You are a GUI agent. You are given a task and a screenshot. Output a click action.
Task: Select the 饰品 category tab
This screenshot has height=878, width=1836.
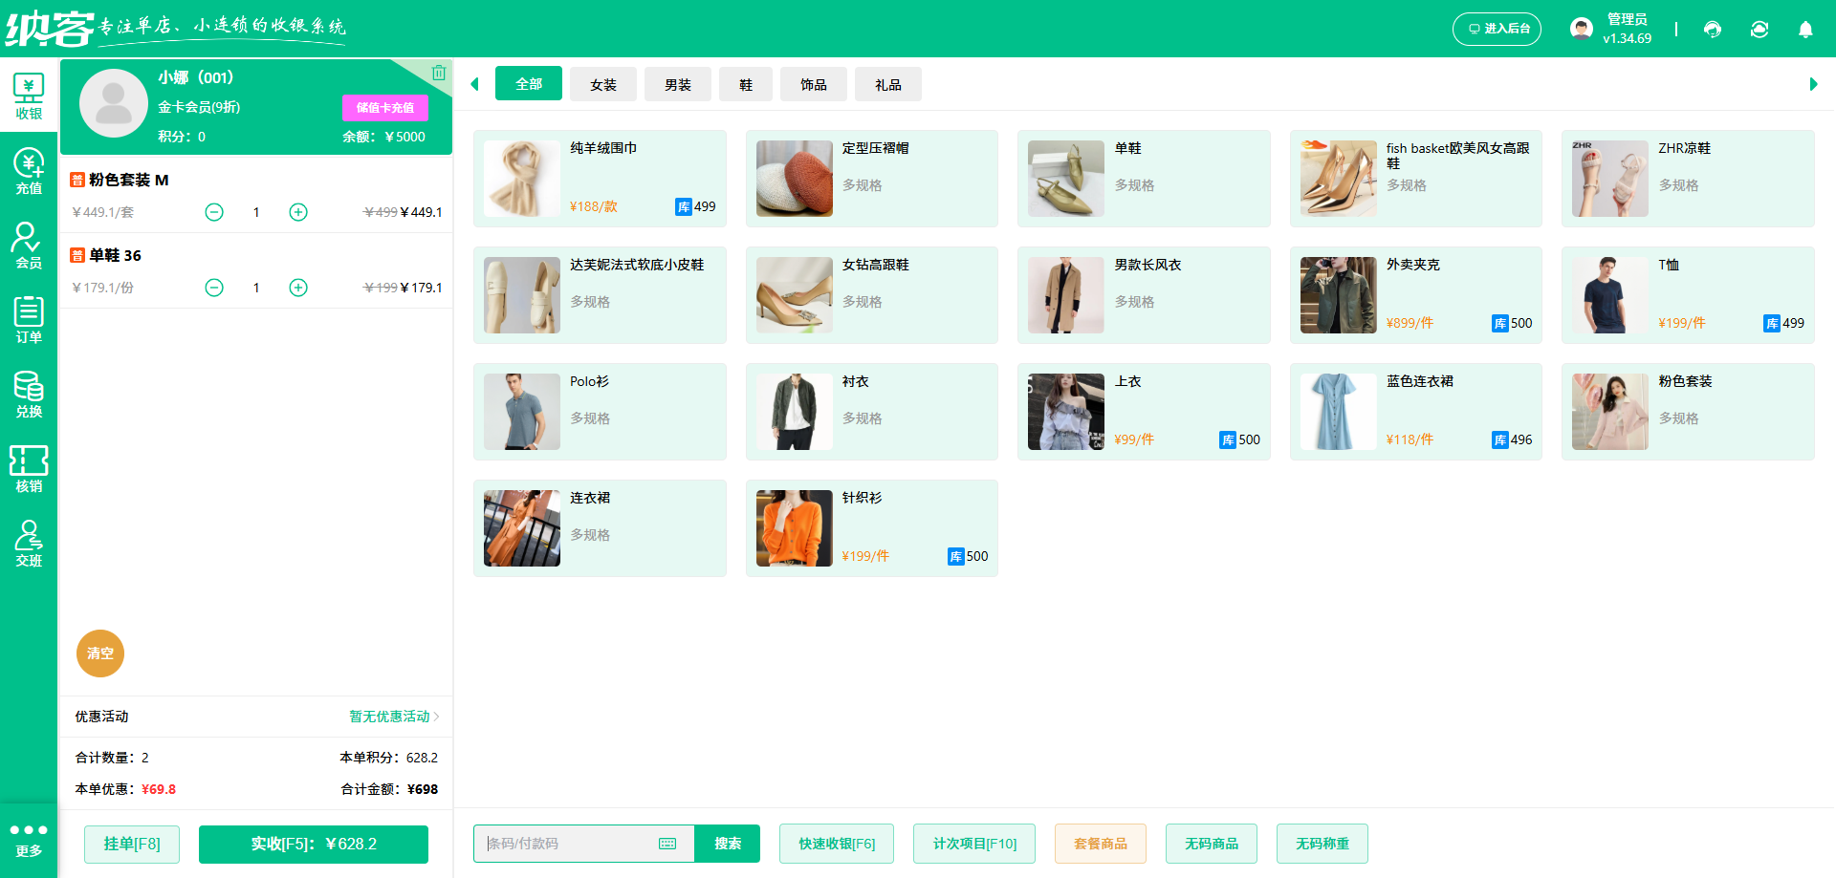click(x=814, y=84)
